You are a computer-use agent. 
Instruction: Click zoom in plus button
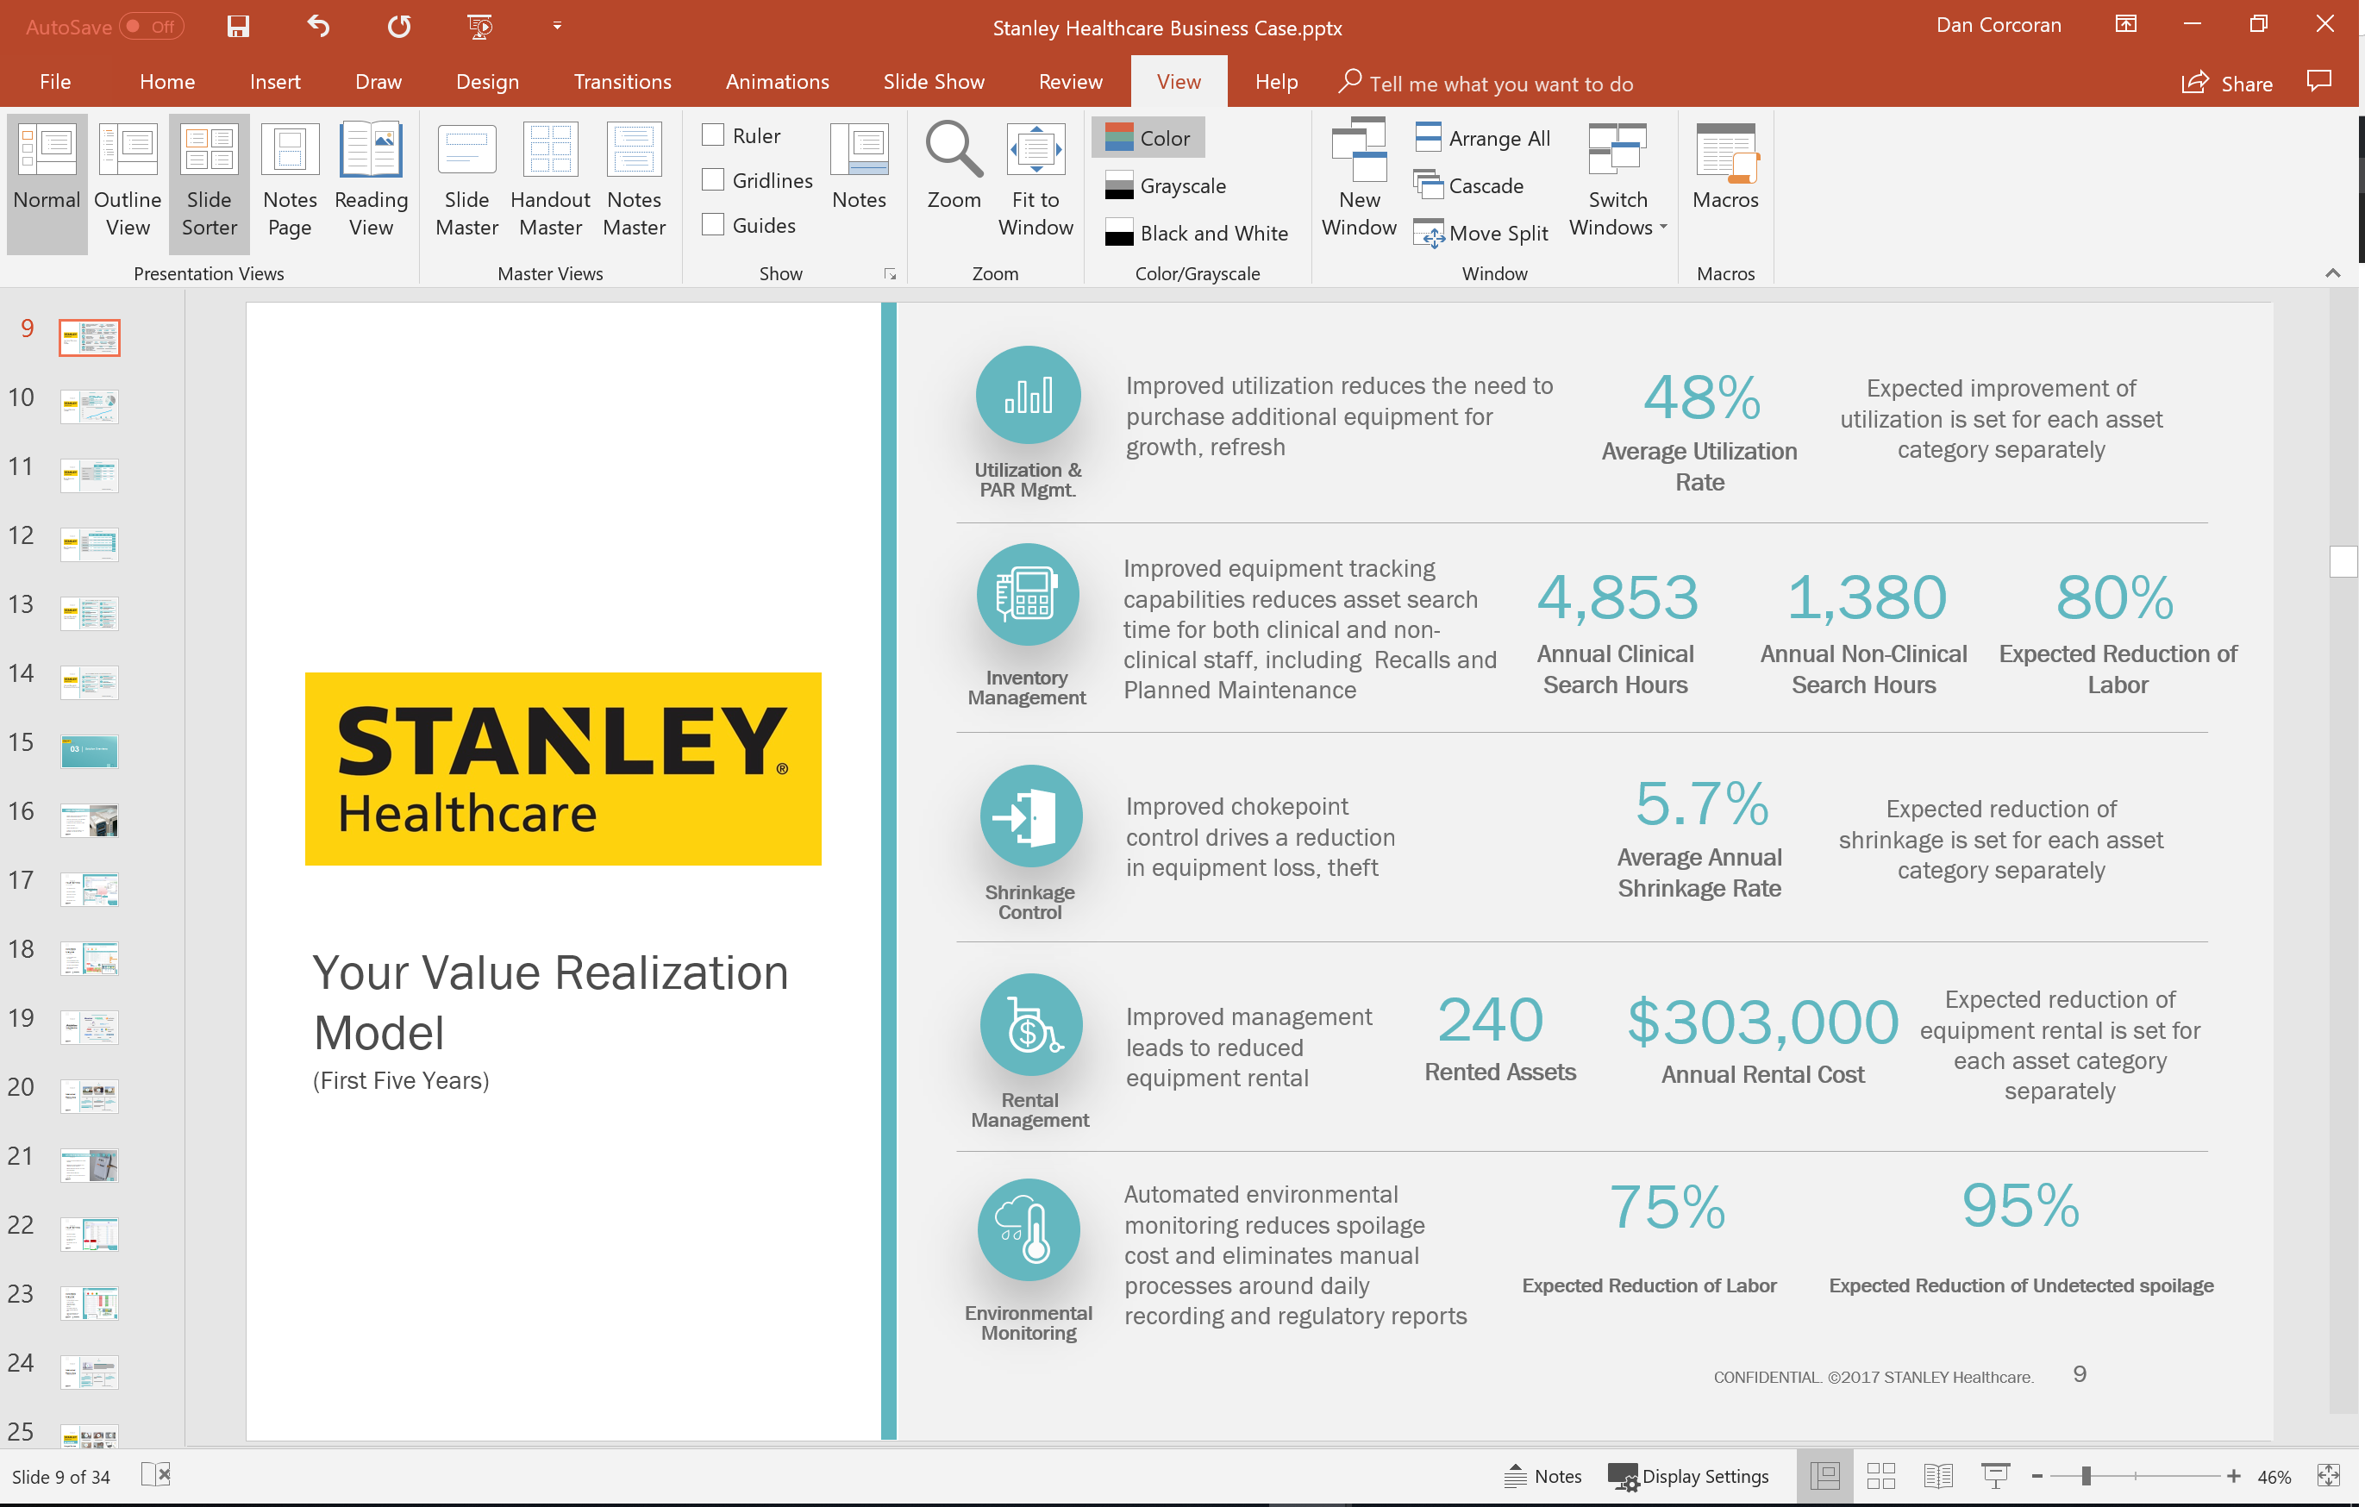(x=2233, y=1476)
